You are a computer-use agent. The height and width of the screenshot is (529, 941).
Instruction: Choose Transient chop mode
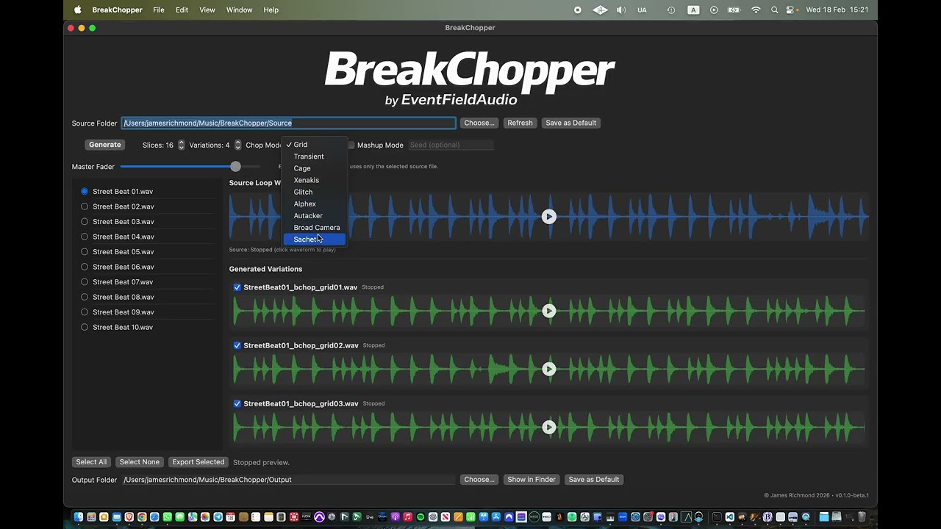pyautogui.click(x=315, y=156)
